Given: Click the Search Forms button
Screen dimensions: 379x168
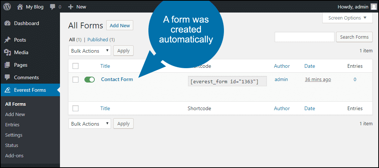Looking at the screenshot, I should tap(354, 37).
